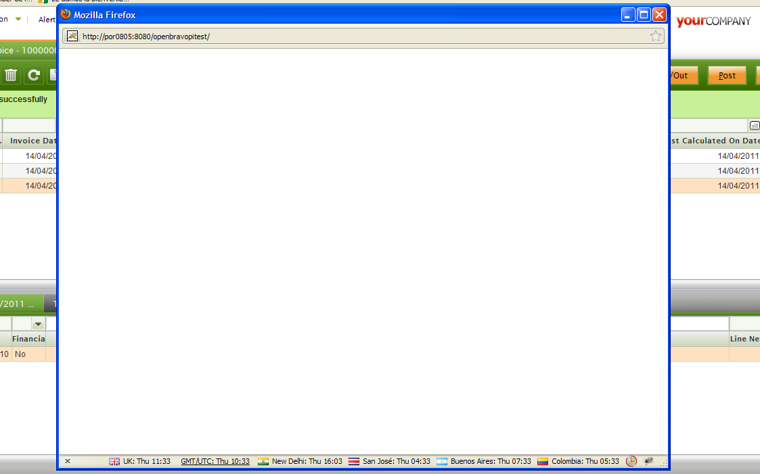Screen dimensions: 760x474
Task: Click UK: Thu 11:33 time text
Action: click(147, 461)
